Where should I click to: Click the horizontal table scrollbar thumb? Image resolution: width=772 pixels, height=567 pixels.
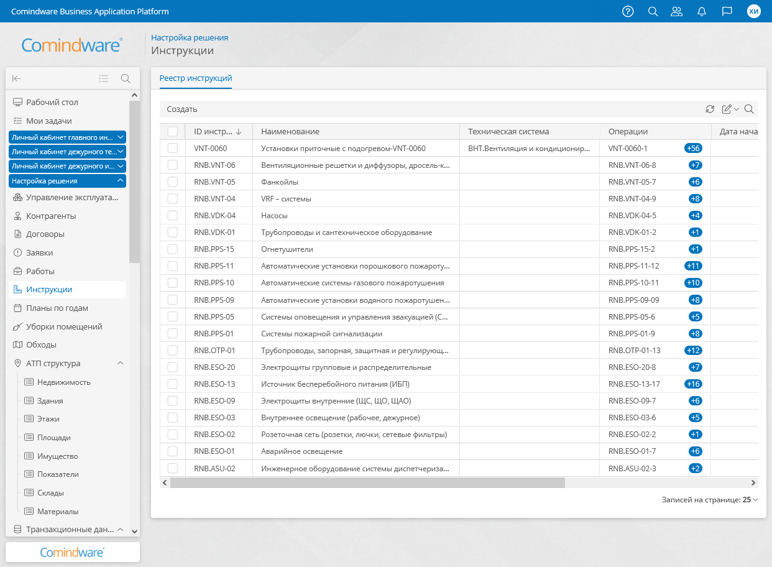pos(367,482)
